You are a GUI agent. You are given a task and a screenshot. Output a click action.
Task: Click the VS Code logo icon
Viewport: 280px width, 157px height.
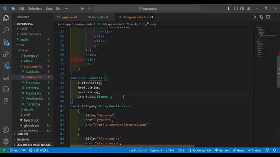pos(4,8)
